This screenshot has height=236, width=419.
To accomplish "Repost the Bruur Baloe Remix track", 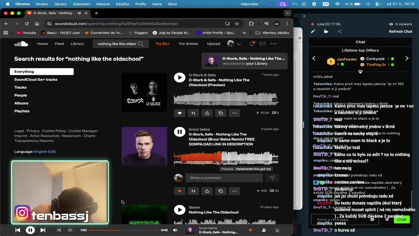I will [193, 191].
